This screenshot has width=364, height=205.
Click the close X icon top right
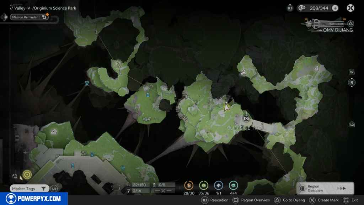pyautogui.click(x=350, y=8)
